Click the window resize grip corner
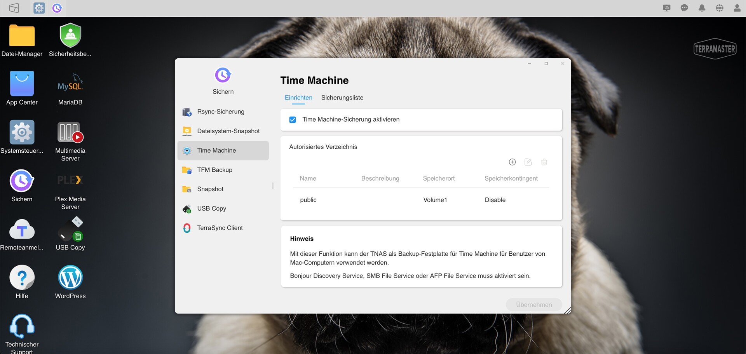746x354 pixels. tap(568, 310)
